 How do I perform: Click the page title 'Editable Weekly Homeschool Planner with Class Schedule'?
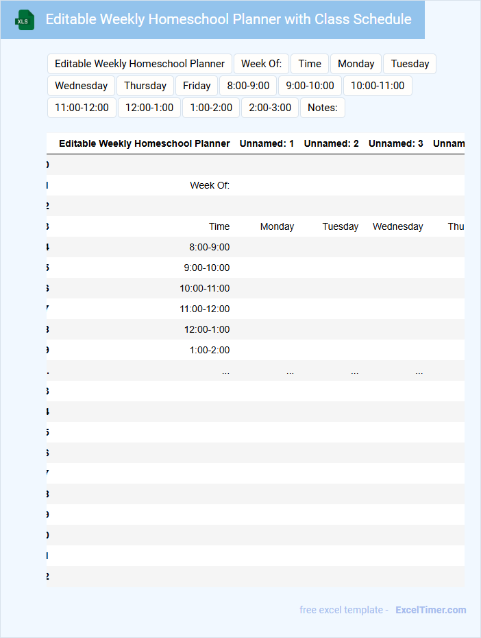[x=228, y=19]
